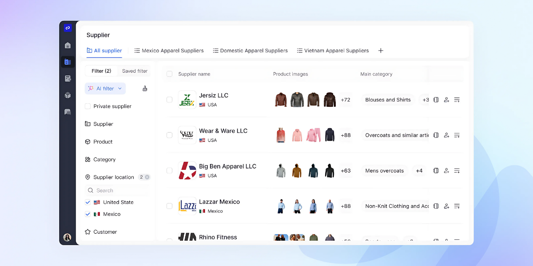Viewport: 533px width, 266px height.
Task: Click the add-to-list icon on Big Ben Apparel row
Action: [457, 170]
